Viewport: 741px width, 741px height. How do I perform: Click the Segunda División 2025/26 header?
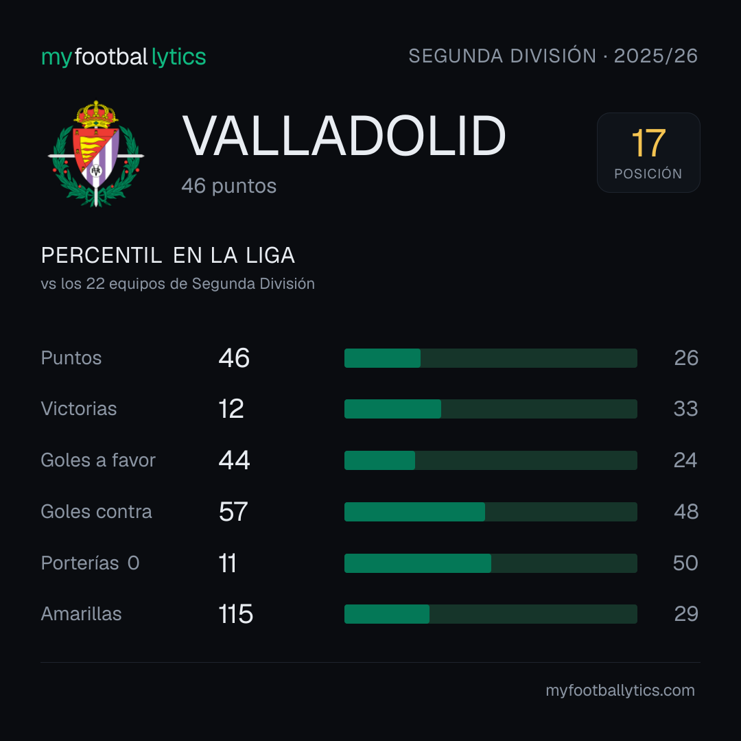pyautogui.click(x=553, y=56)
